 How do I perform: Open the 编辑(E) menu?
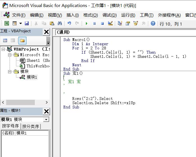37,15
